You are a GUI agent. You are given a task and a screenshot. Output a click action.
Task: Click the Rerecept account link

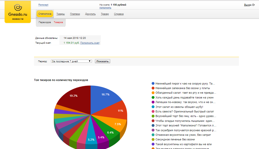[43, 5]
